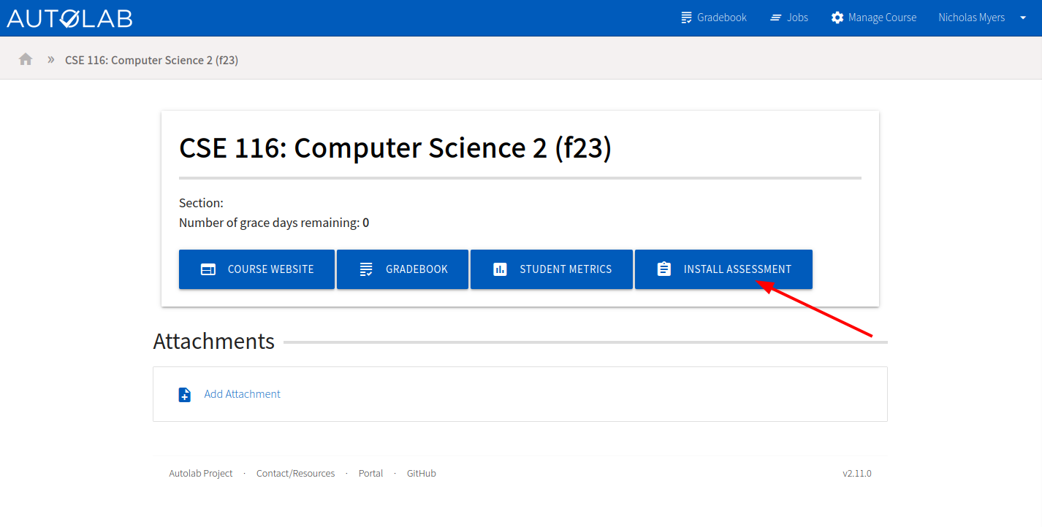Viewport: 1042px width, 527px height.
Task: Open the Manage Course menu item
Action: 873,18
